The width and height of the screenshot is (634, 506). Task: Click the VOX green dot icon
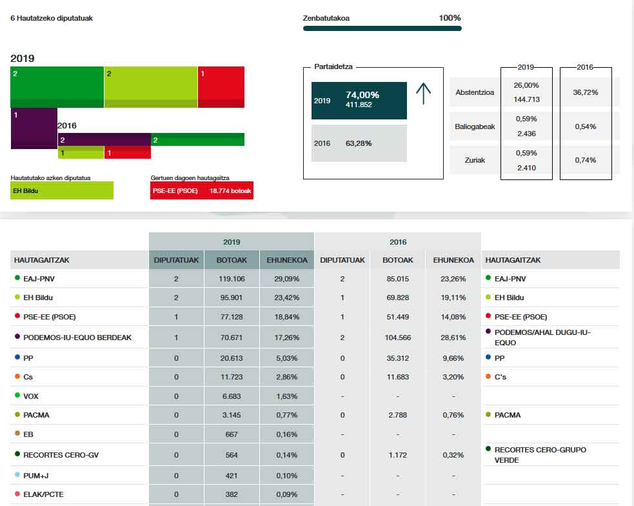point(17,395)
